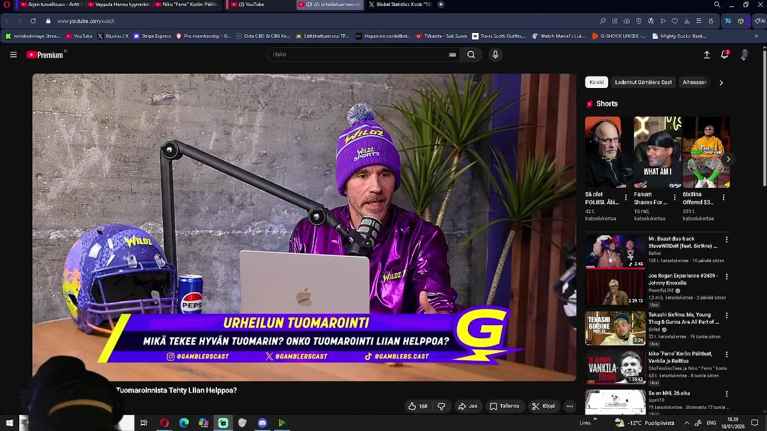
Task: Open the So on NHL 26 aika video
Action: [669, 393]
